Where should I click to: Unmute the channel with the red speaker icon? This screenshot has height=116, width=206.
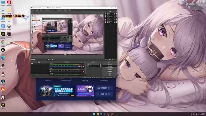(x=81, y=72)
